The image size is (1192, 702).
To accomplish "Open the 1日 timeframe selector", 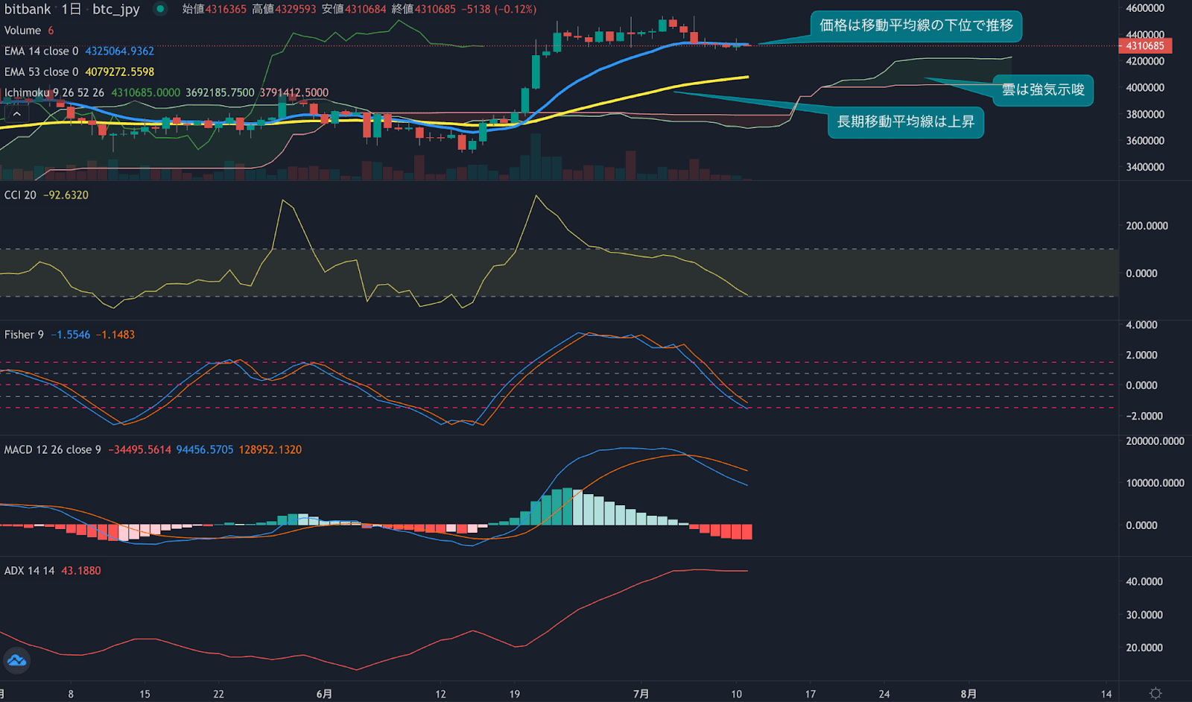I will [x=72, y=9].
